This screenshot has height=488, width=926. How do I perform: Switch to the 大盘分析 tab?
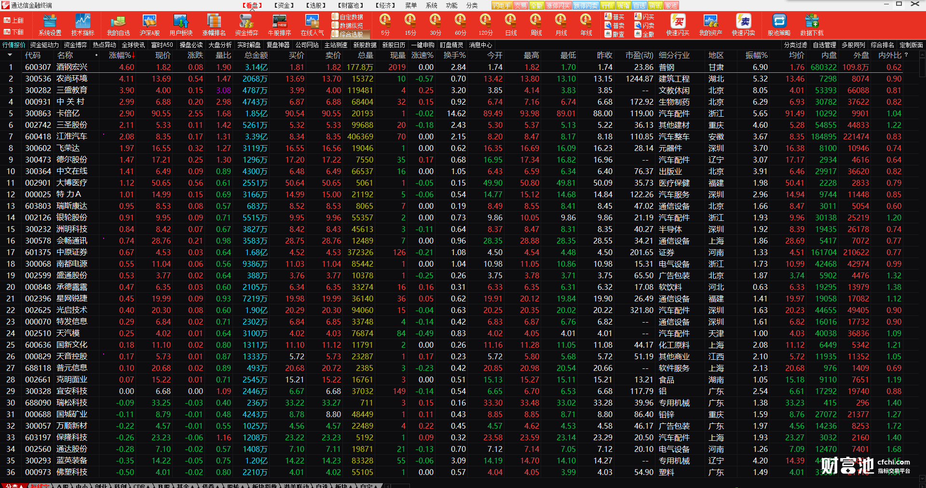pos(220,45)
